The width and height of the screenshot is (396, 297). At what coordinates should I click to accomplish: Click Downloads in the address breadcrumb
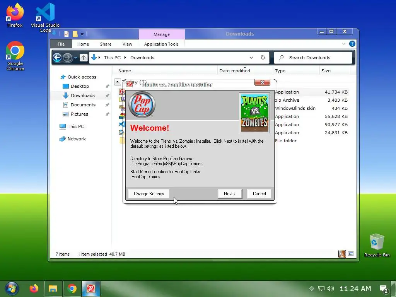click(142, 58)
